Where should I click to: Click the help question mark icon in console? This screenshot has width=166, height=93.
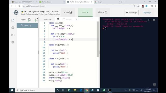click(x=155, y=84)
